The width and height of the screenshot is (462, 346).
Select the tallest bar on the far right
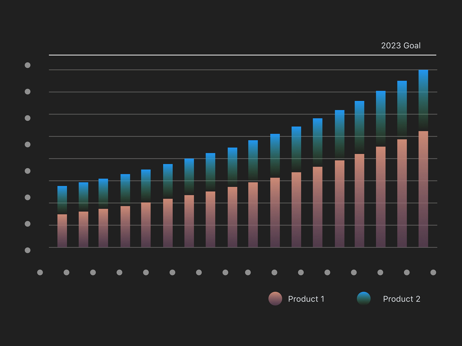tap(423, 159)
